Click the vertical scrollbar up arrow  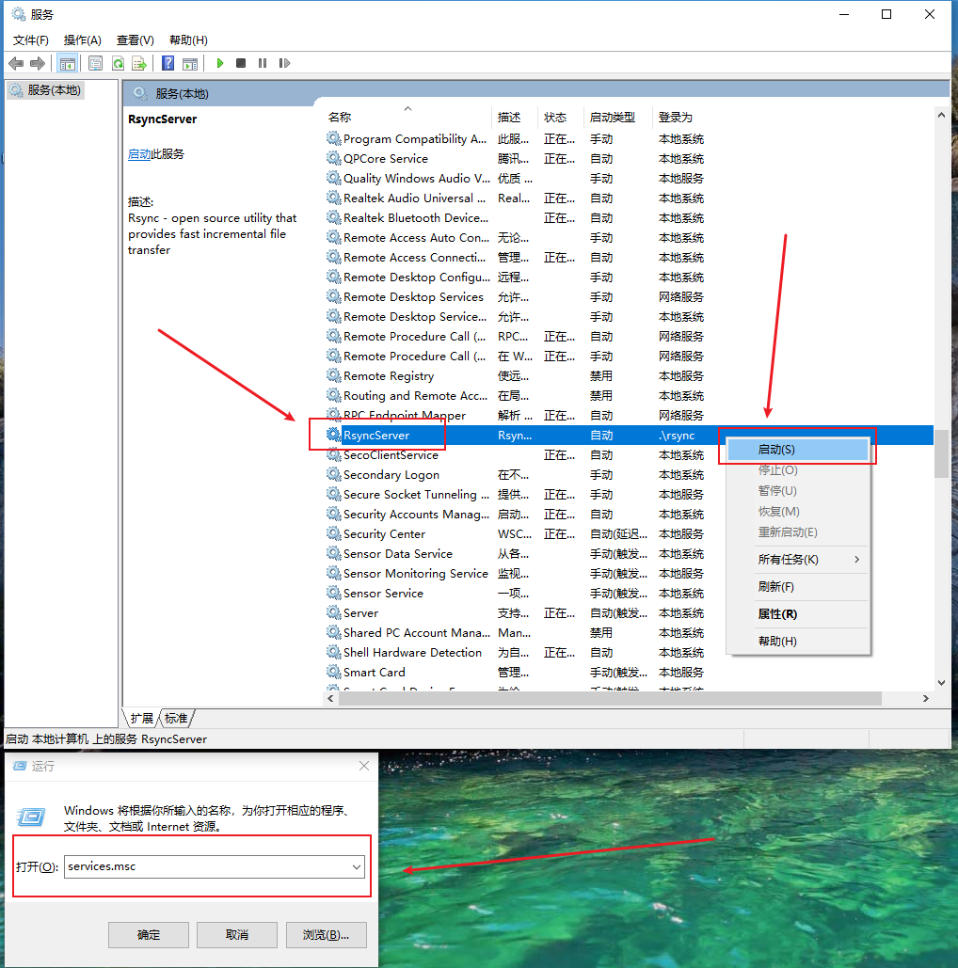point(941,115)
